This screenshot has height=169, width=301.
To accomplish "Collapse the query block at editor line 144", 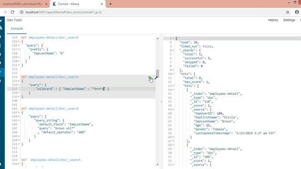I will pyautogui.click(x=19, y=116).
